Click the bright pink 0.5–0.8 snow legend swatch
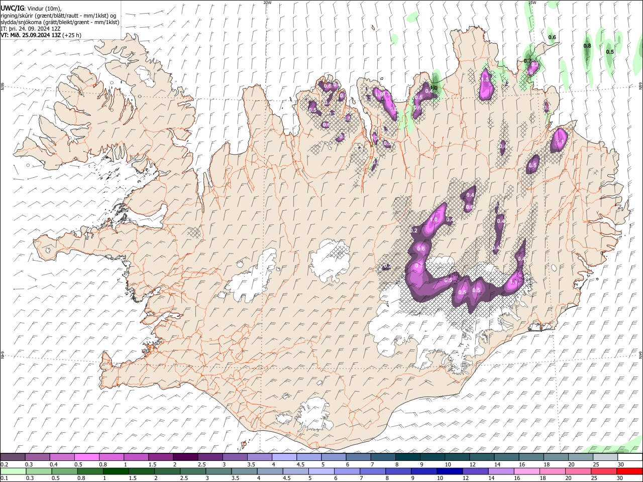This screenshot has width=643, height=482. [x=86, y=457]
